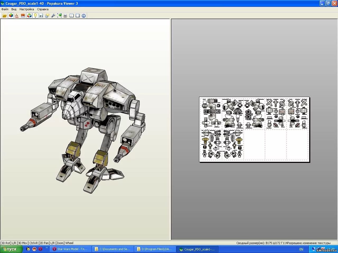Click the brush icon in toolbar
Image resolution: width=338 pixels, height=253 pixels.
[17, 16]
